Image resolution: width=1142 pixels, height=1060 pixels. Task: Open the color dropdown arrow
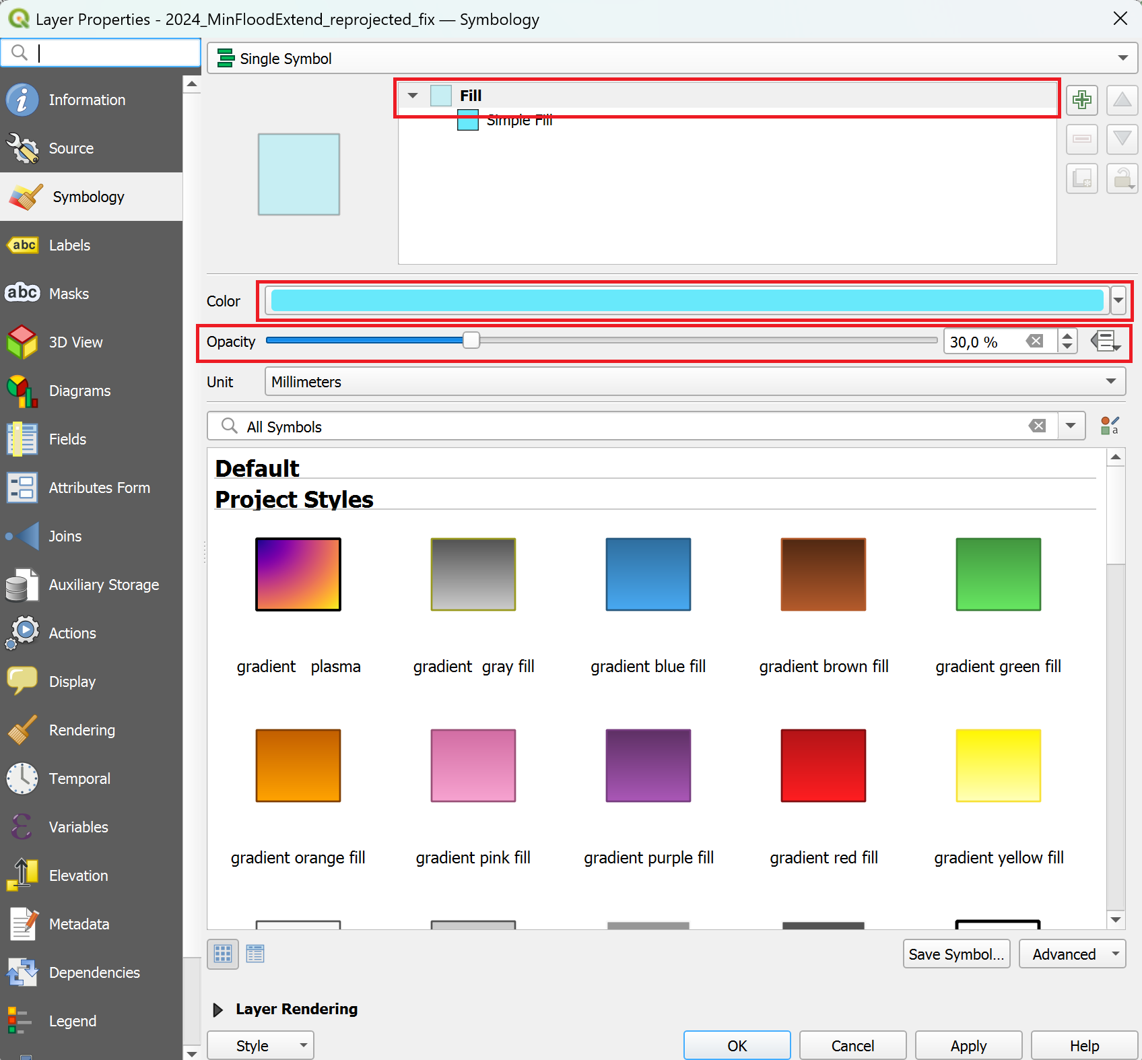[1118, 300]
